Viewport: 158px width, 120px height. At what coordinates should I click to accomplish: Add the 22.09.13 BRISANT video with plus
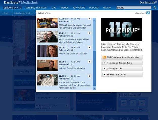point(89,19)
